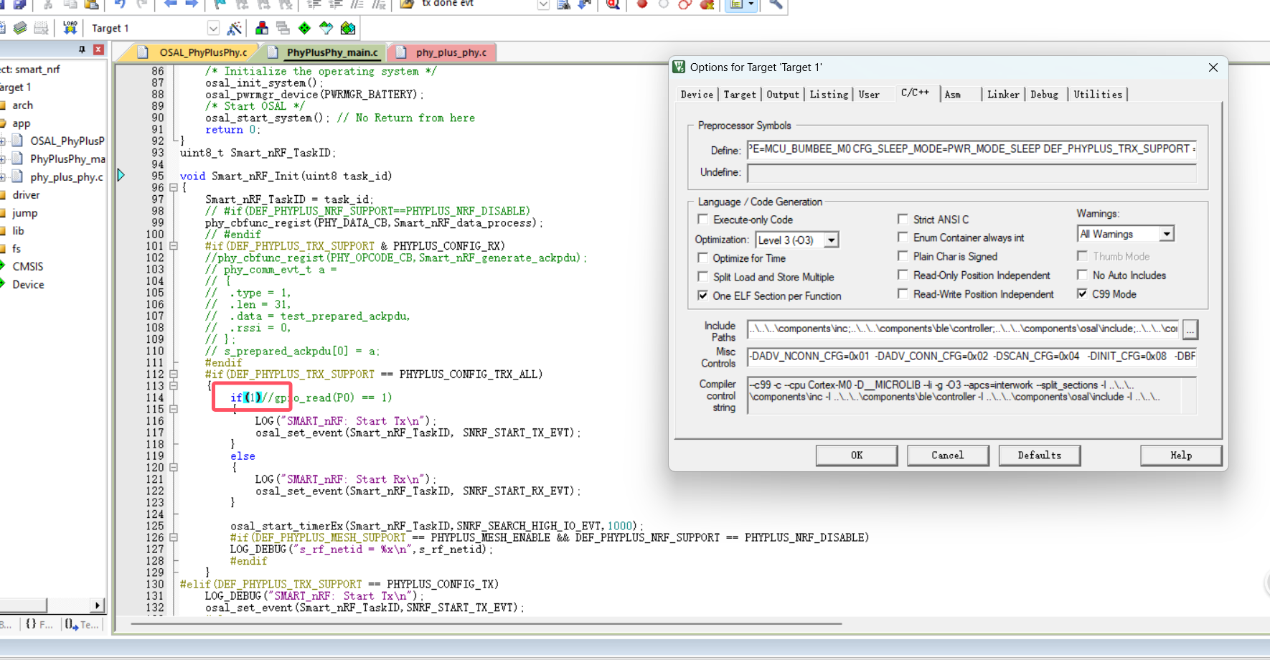Viewport: 1270px width, 660px height.
Task: Uncheck One ELF Section per Function
Action: pos(703,295)
